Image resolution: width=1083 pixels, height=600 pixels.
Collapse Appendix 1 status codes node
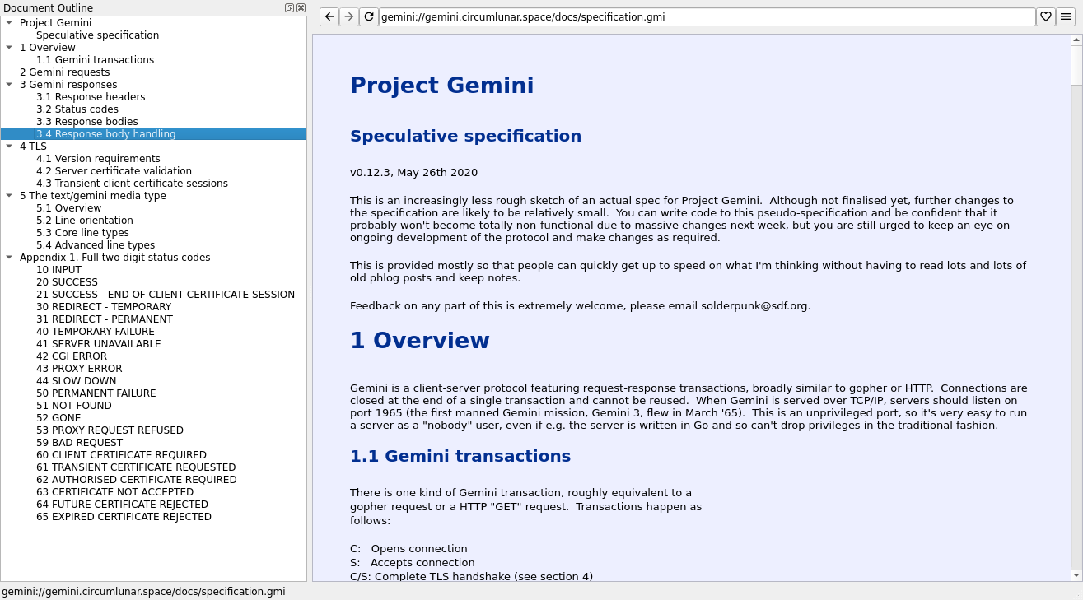[x=9, y=258]
